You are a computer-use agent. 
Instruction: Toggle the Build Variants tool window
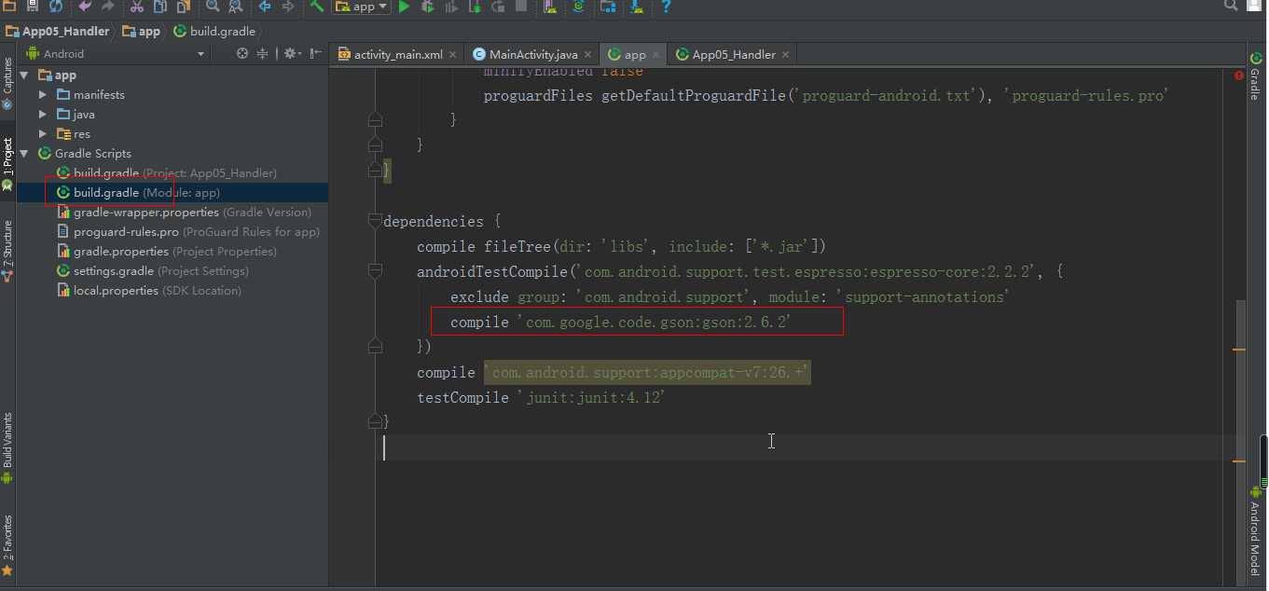click(7, 447)
